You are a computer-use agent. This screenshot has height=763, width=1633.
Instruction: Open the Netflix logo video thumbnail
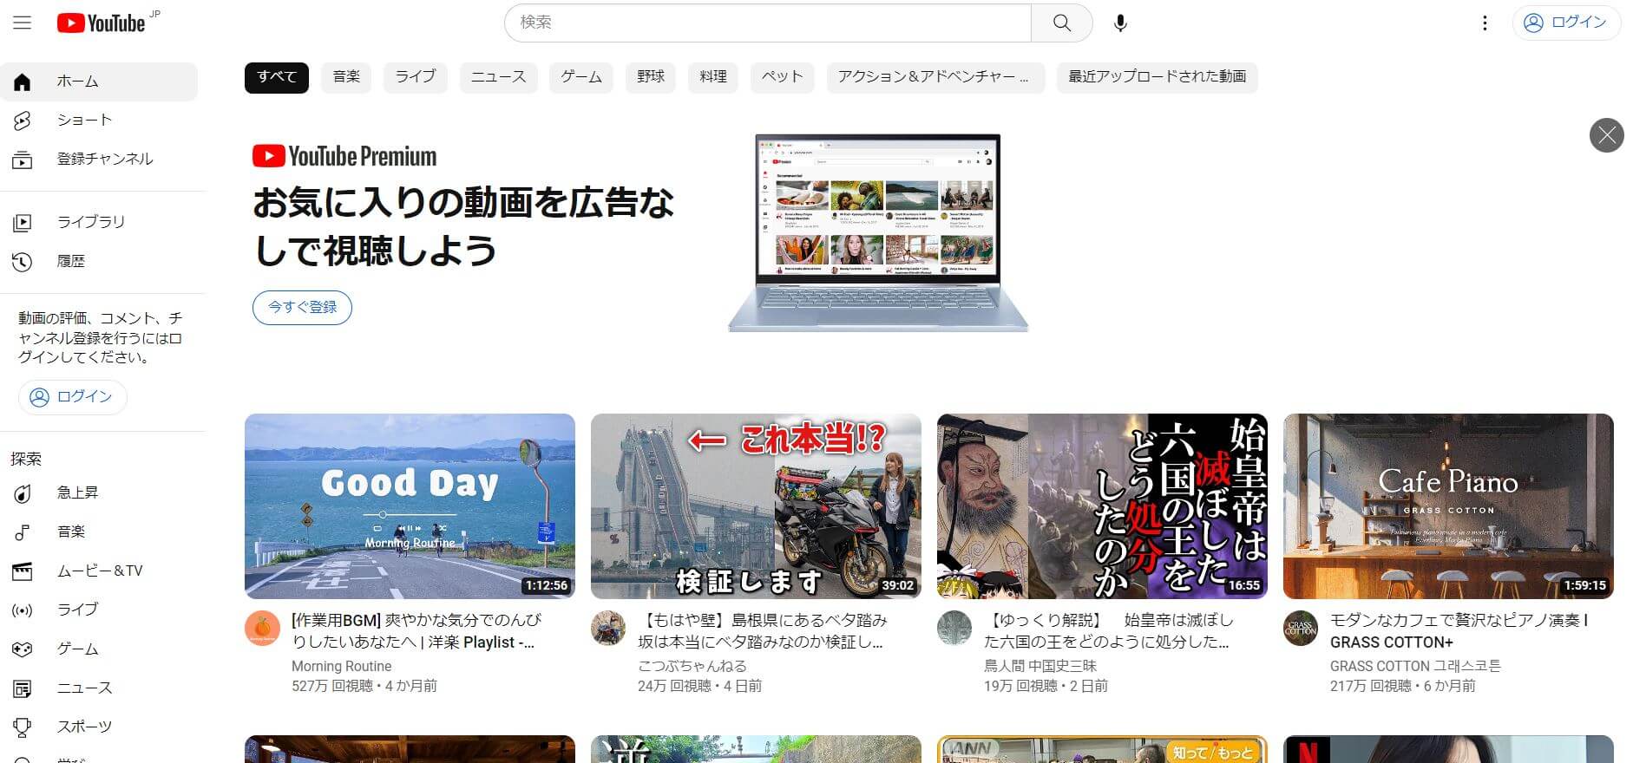(1448, 749)
